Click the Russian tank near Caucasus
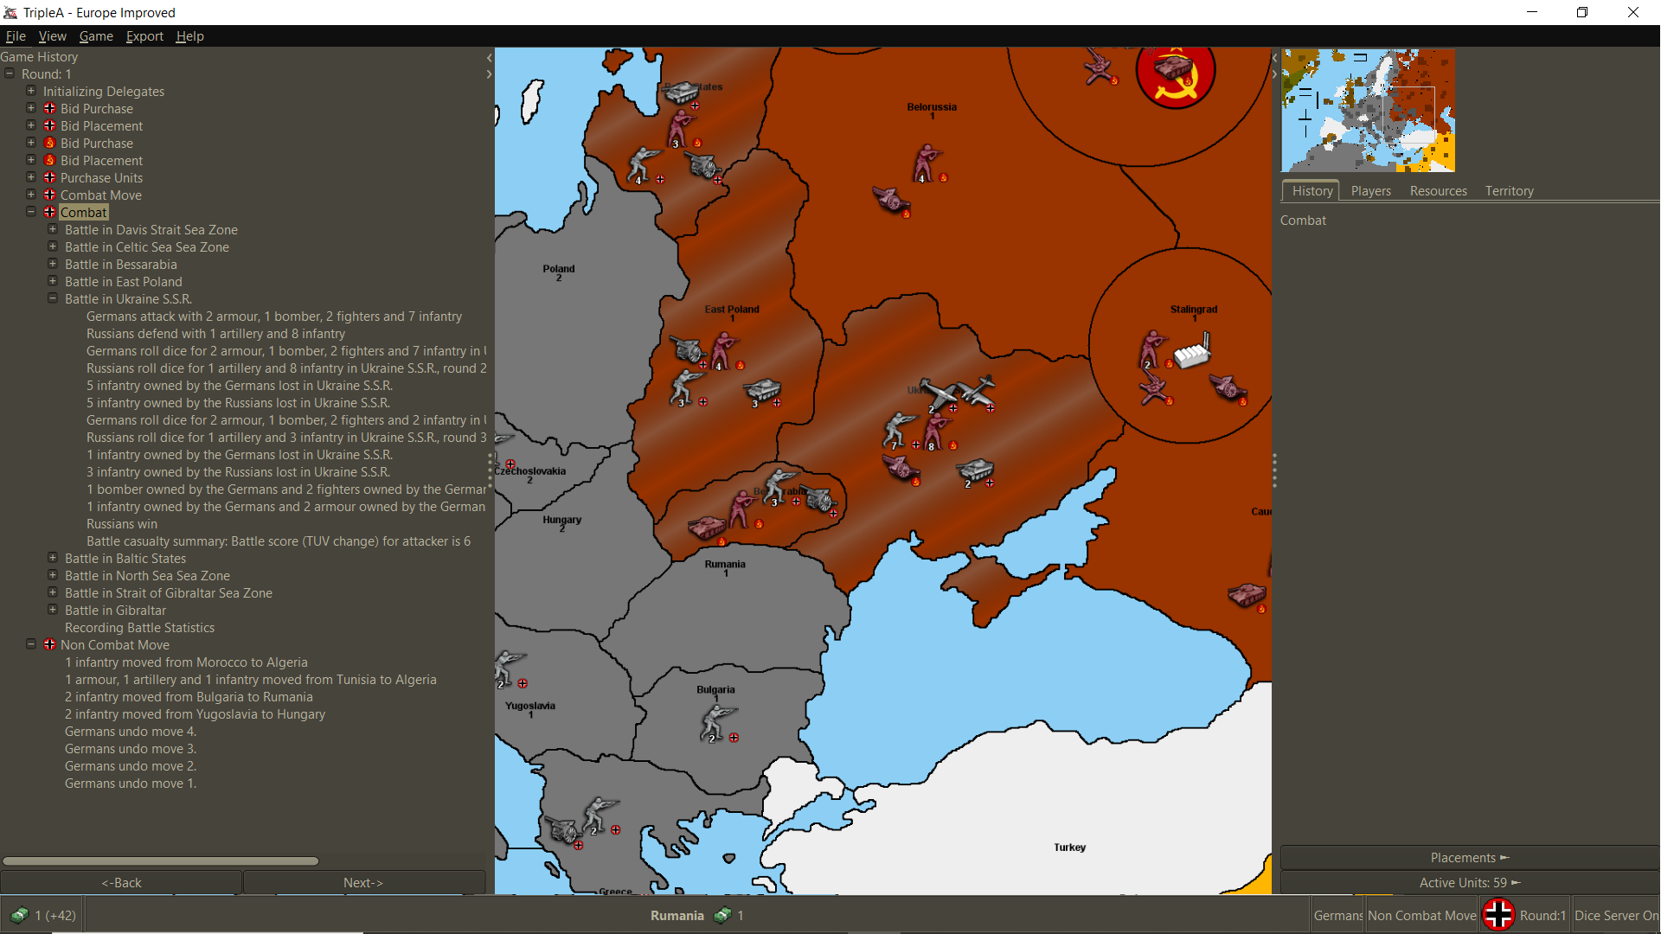The width and height of the screenshot is (1661, 934). pyautogui.click(x=1246, y=595)
